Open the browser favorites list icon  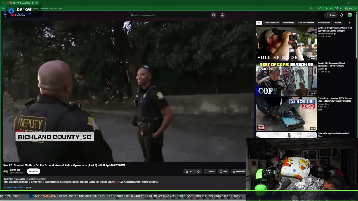[331, 8]
